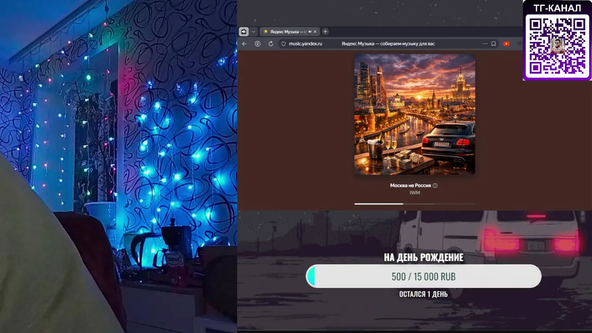Close the Яндекс Музыка tab
Screen dimensions: 592x333
click(315, 31)
